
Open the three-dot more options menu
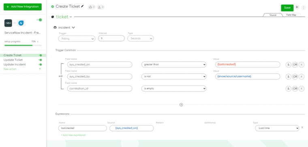[x=304, y=8]
